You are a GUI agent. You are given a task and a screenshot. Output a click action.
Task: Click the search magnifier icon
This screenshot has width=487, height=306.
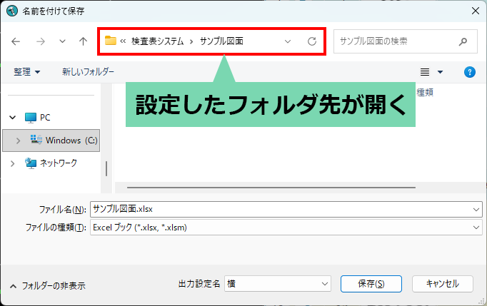[463, 41]
